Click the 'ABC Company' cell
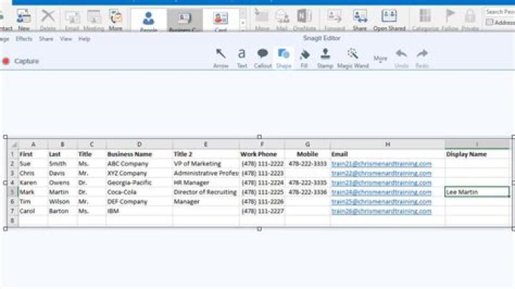Viewport: 515px width, 289px height. click(139, 164)
